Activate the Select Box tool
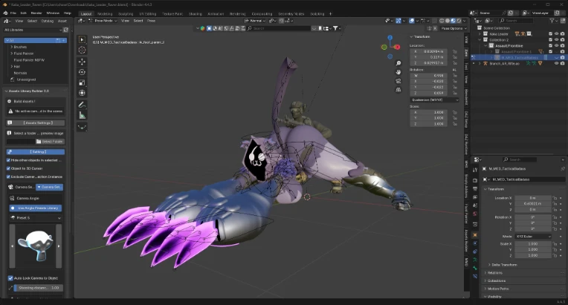The image size is (568, 305). [x=83, y=39]
